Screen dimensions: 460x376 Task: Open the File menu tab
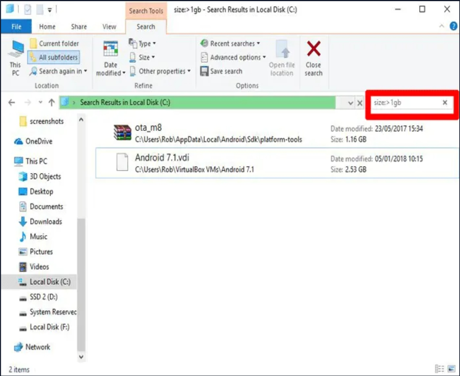point(16,27)
